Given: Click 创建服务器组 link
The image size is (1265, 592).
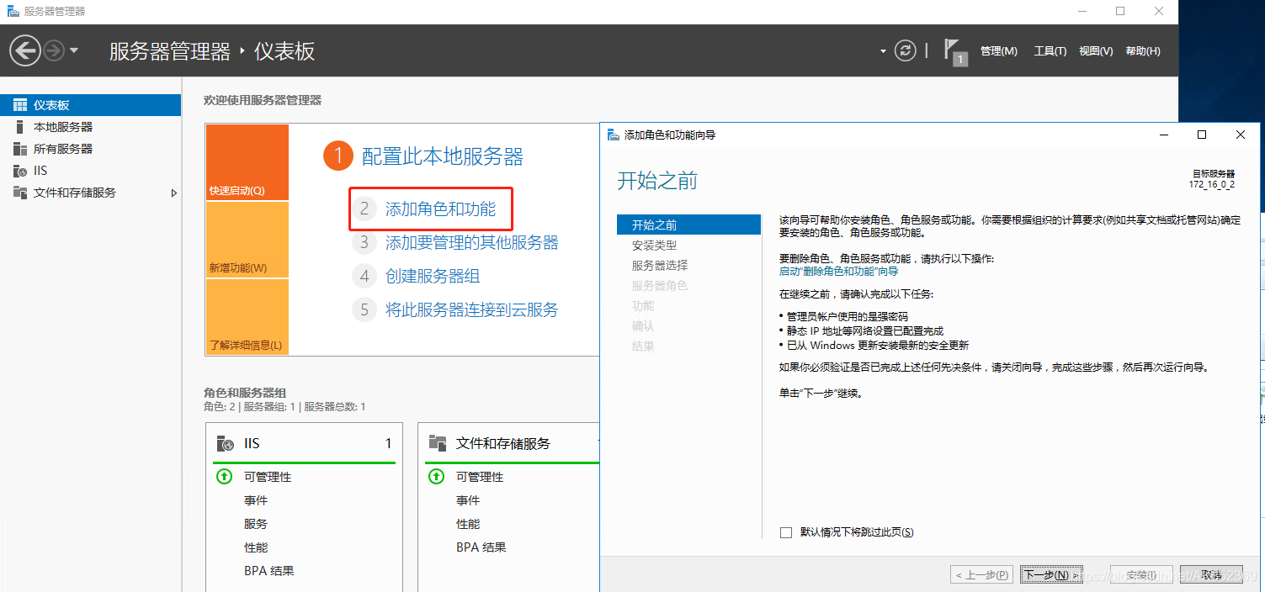Looking at the screenshot, I should tap(433, 276).
